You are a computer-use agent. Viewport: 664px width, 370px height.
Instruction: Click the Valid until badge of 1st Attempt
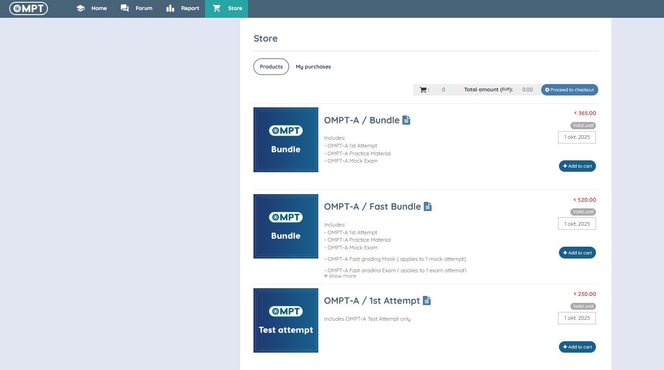(583, 307)
